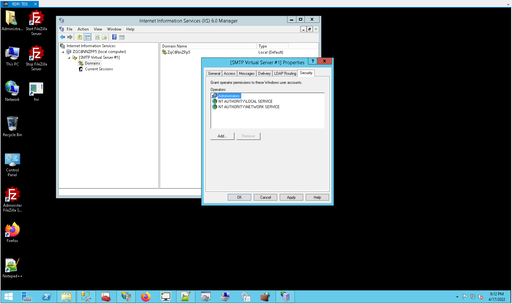Click the Back arrow in IIS toolbar
This screenshot has width=512, height=304.
[x=63, y=37]
